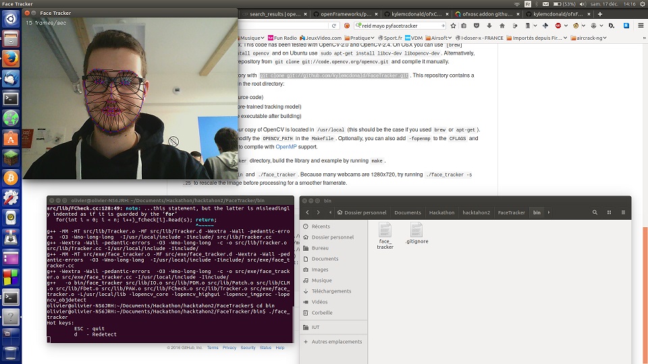This screenshot has height=364, width=648.
Task: Open the Firefox bookmarks library icon
Action: pyautogui.click(x=464, y=26)
